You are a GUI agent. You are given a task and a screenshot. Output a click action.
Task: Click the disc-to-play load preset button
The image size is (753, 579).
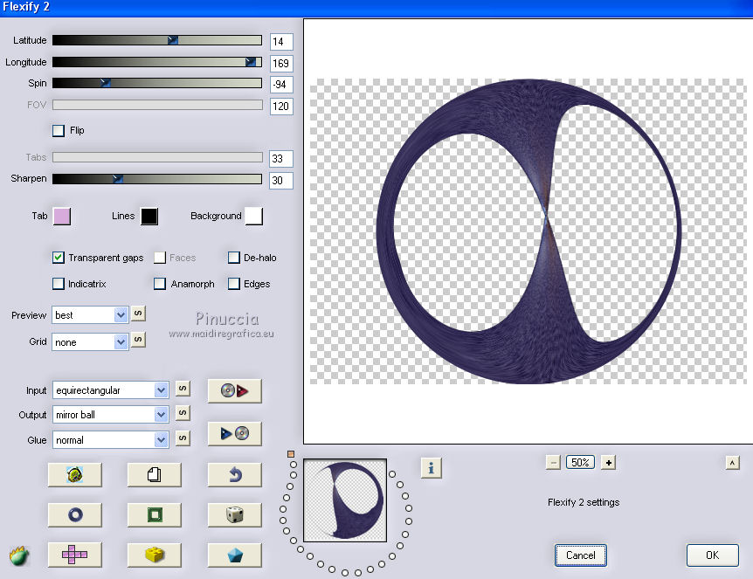coord(234,390)
